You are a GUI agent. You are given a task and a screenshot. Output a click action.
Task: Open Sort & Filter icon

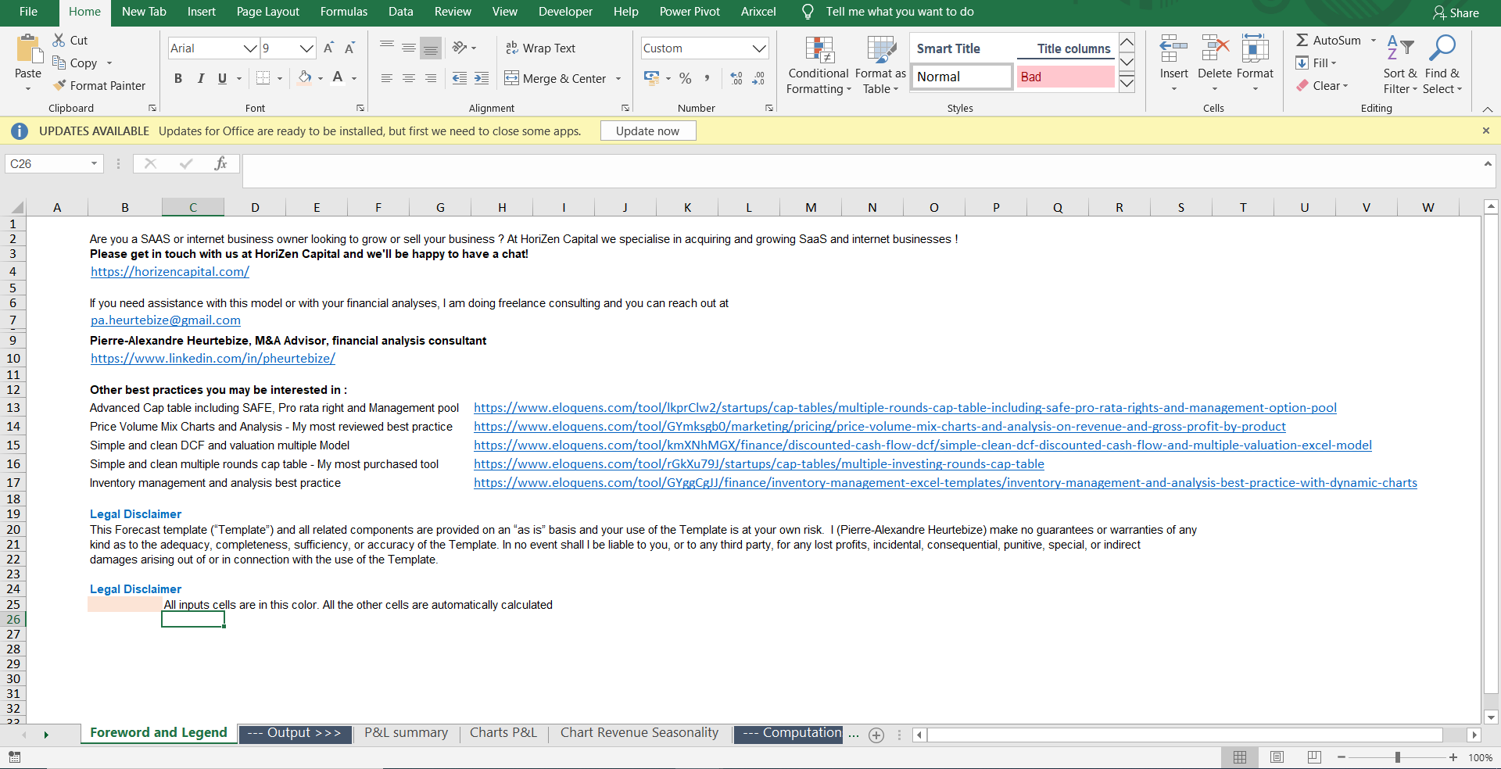[1399, 48]
